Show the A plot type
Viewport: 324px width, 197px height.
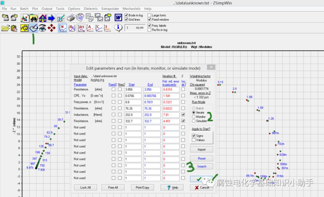tap(90, 28)
